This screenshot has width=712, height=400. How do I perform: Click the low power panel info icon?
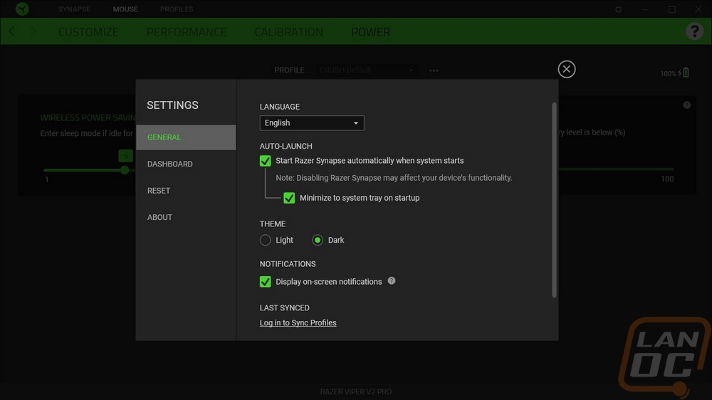(686, 105)
